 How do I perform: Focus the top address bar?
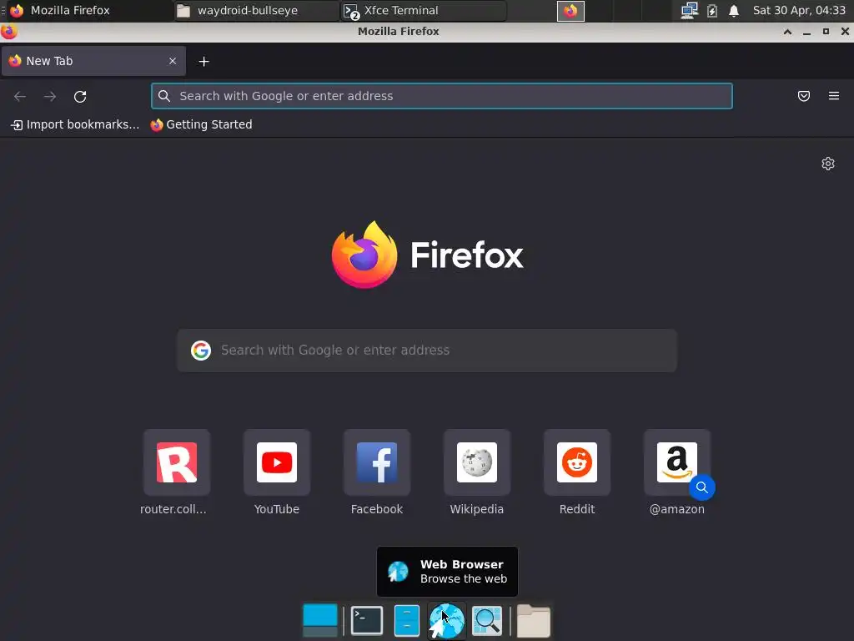pyautogui.click(x=442, y=96)
